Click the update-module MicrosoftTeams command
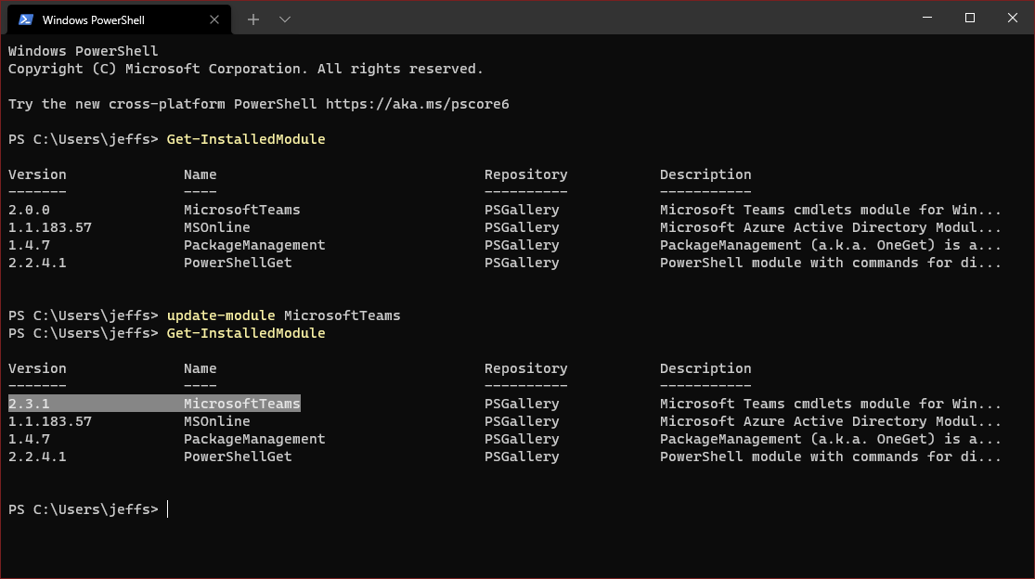Screen dimensions: 1035x579 [x=283, y=315]
